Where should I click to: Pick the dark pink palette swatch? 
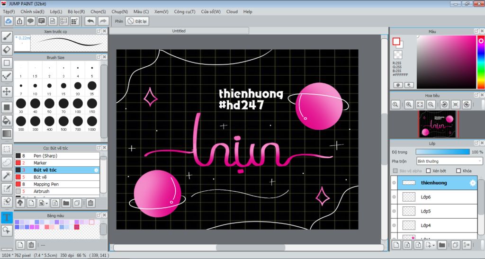coord(77,227)
